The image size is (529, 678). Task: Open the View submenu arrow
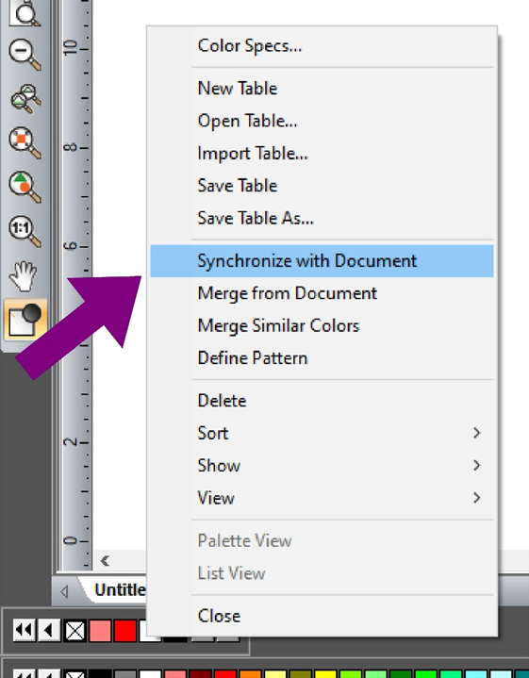(476, 498)
